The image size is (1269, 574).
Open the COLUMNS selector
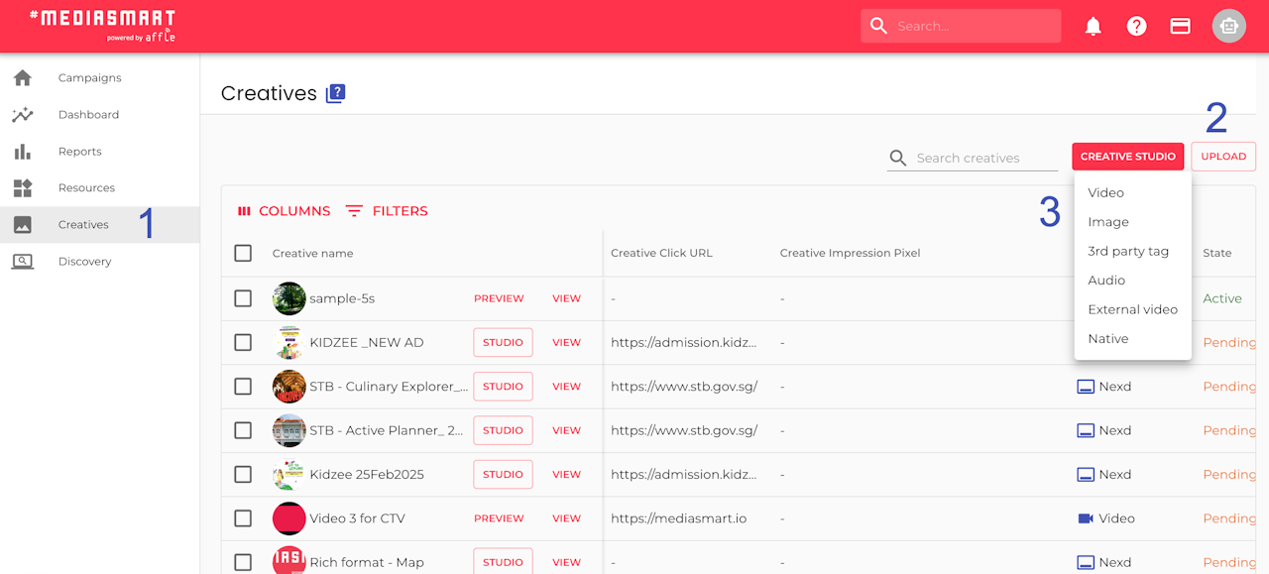284,211
